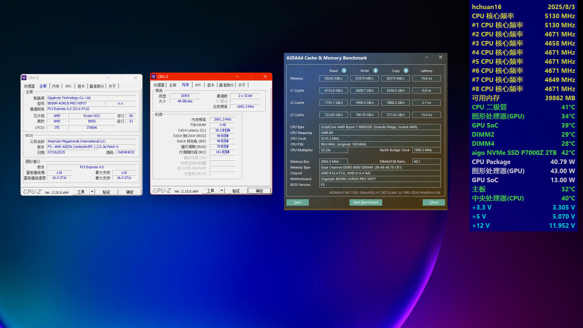Click the Write info icon in AIDA64
Image resolution: width=583 pixels, height=328 pixels.
[375, 71]
